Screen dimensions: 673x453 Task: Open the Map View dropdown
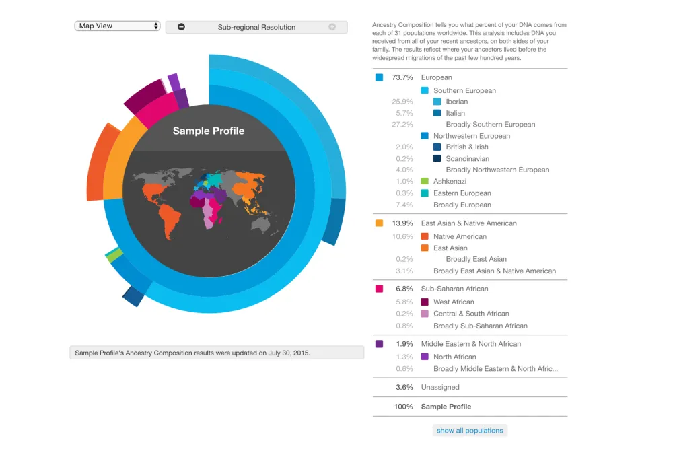pos(117,25)
